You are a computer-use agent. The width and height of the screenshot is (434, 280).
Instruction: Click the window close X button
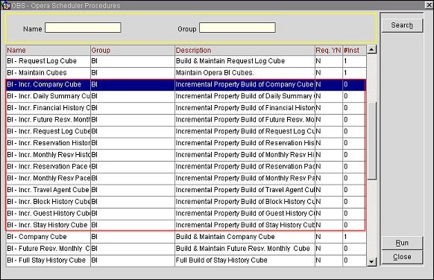click(x=429, y=5)
